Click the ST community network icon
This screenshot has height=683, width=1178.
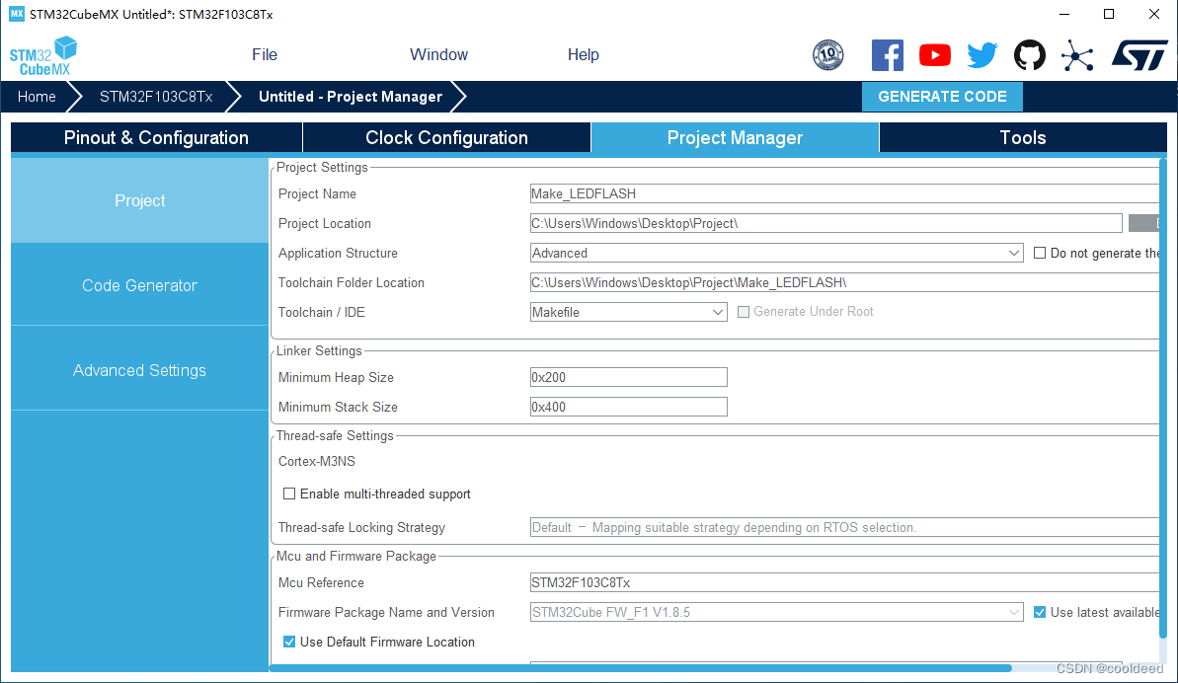pos(1077,55)
